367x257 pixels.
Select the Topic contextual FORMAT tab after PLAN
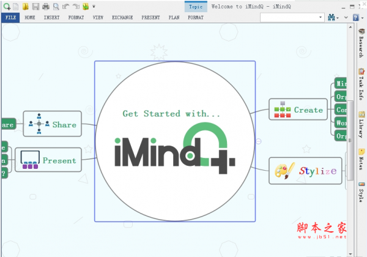click(x=196, y=18)
